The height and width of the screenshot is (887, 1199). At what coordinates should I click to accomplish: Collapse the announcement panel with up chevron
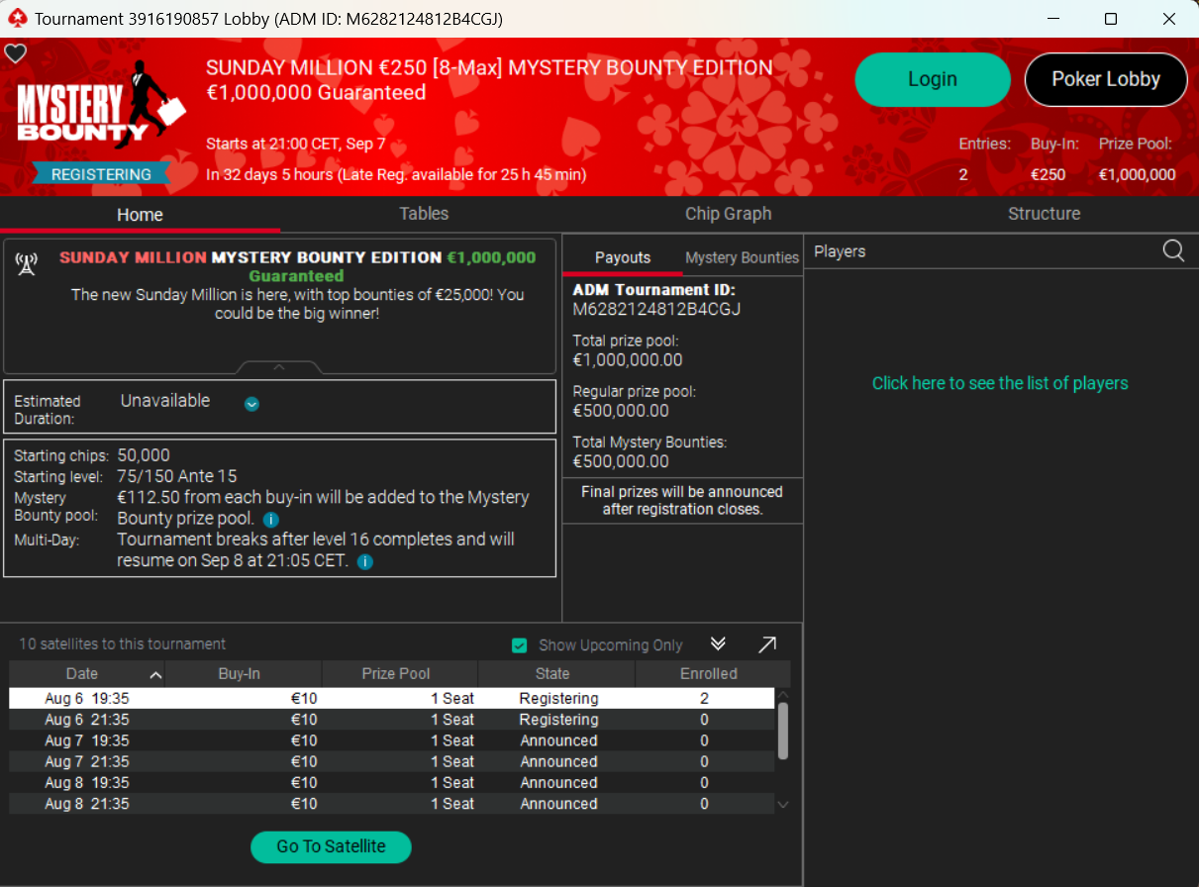pos(279,367)
